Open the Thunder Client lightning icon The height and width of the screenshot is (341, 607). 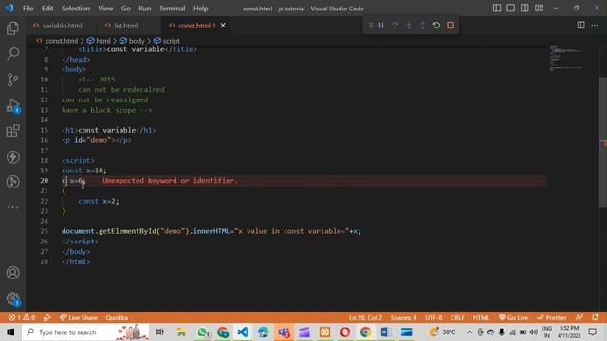point(12,156)
